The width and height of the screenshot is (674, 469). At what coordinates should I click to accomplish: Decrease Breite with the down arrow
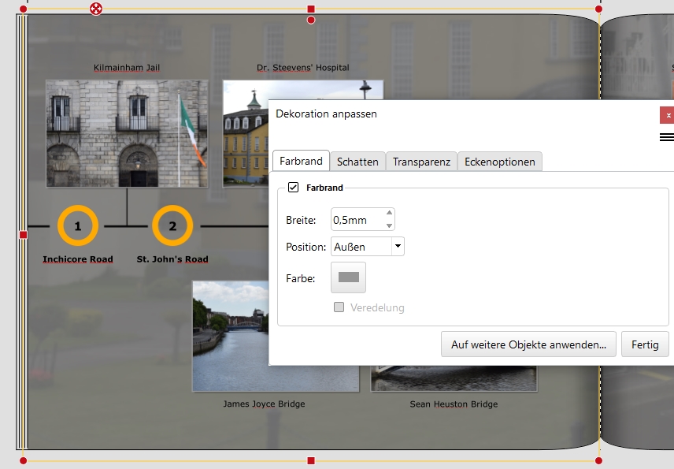pos(389,225)
